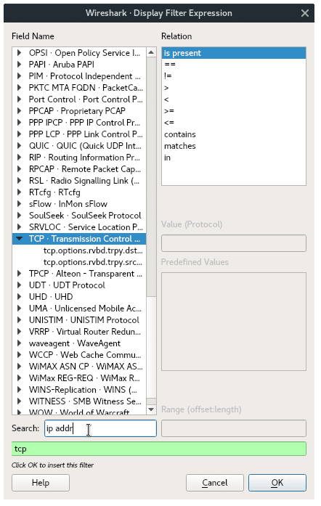This screenshot has height=506, width=321.
Task: Select WiMAX ASN CP row
Action: pyautogui.click(x=79, y=367)
